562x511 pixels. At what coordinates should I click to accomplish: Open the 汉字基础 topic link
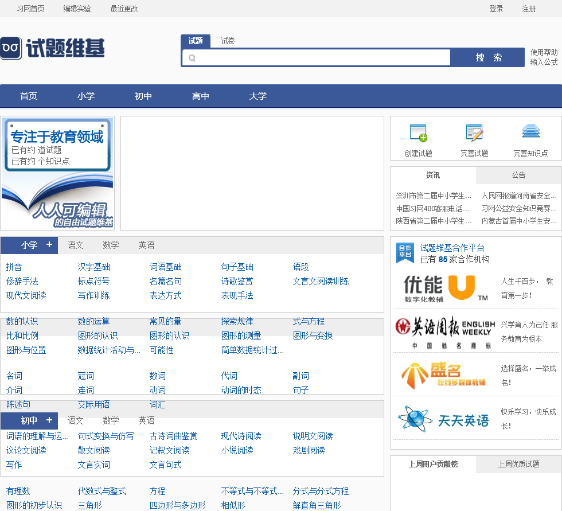point(94,267)
